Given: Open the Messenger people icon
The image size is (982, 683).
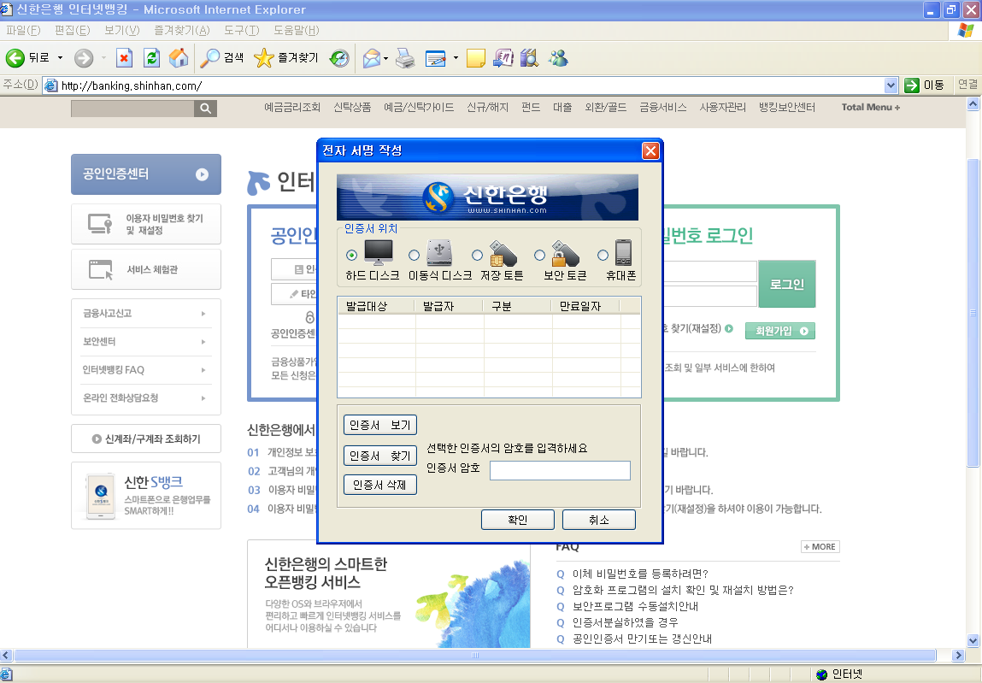Looking at the screenshot, I should pyautogui.click(x=558, y=58).
